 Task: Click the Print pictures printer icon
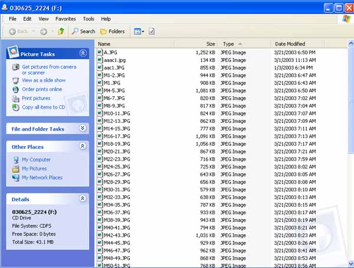tap(15, 99)
